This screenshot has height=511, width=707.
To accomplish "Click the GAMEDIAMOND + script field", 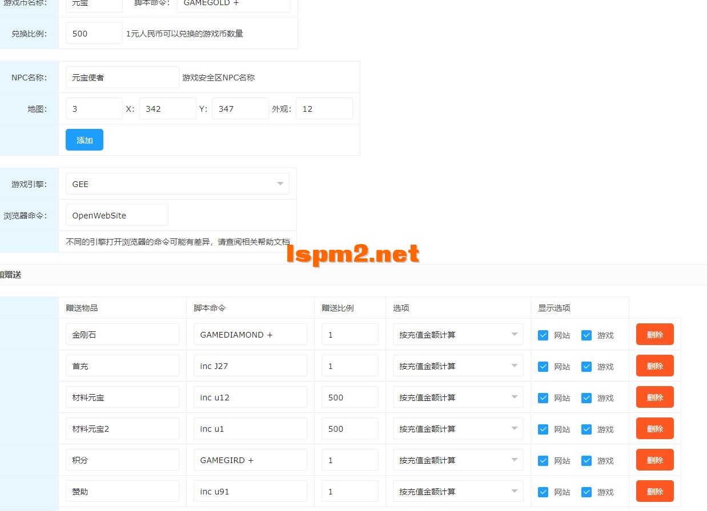I will coord(250,334).
